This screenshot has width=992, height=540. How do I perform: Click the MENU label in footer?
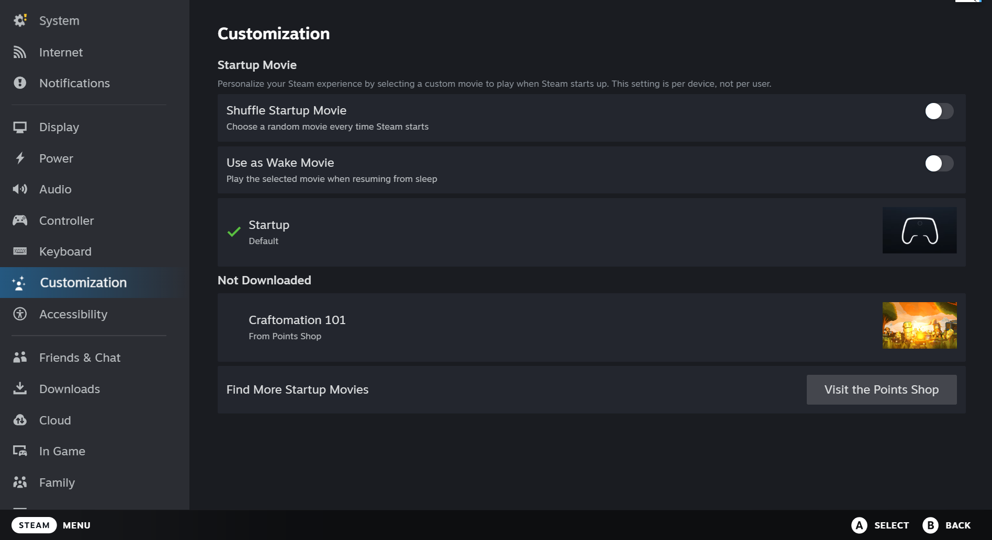point(76,525)
